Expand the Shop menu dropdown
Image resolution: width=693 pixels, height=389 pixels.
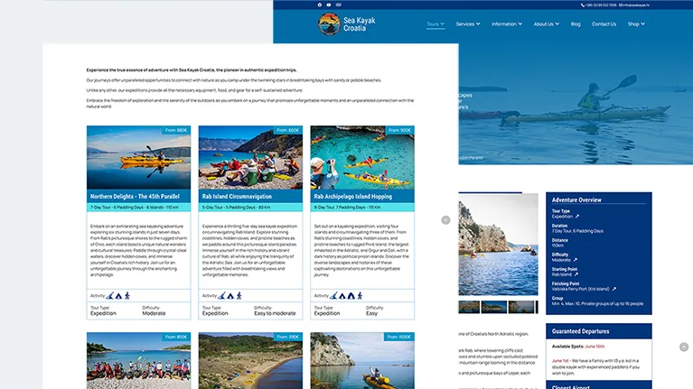(x=636, y=23)
